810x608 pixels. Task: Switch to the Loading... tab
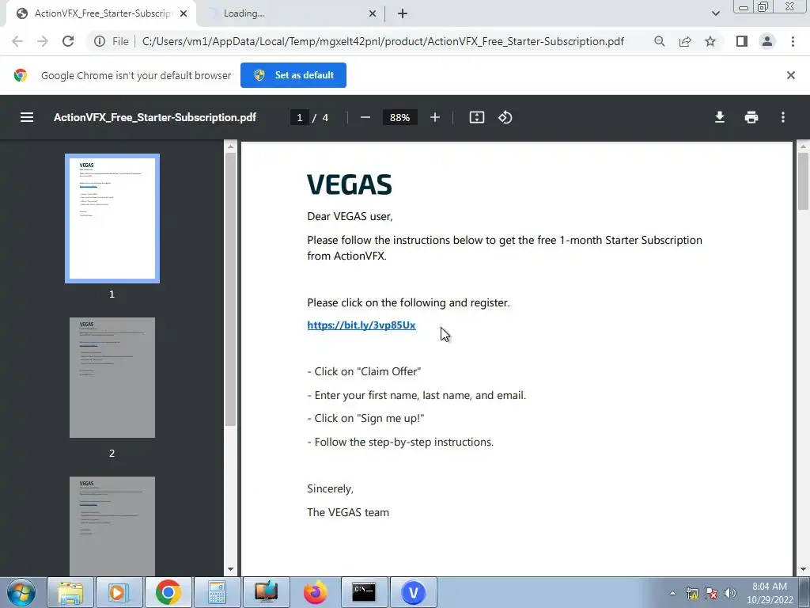tap(290, 13)
